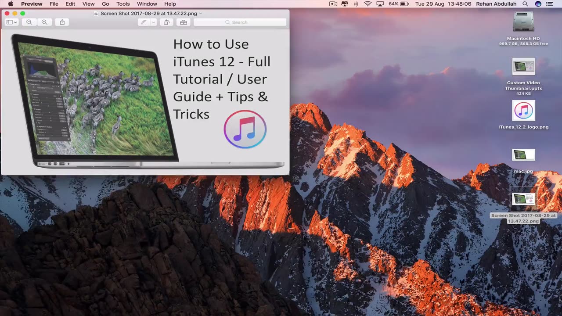Screen dimensions: 562x316
Task: Open the Preview application menu
Action: tap(32, 4)
